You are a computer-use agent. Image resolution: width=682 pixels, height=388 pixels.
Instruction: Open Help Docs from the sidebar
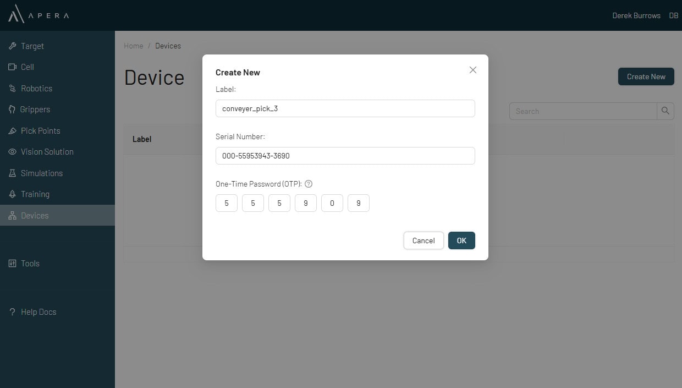38,312
